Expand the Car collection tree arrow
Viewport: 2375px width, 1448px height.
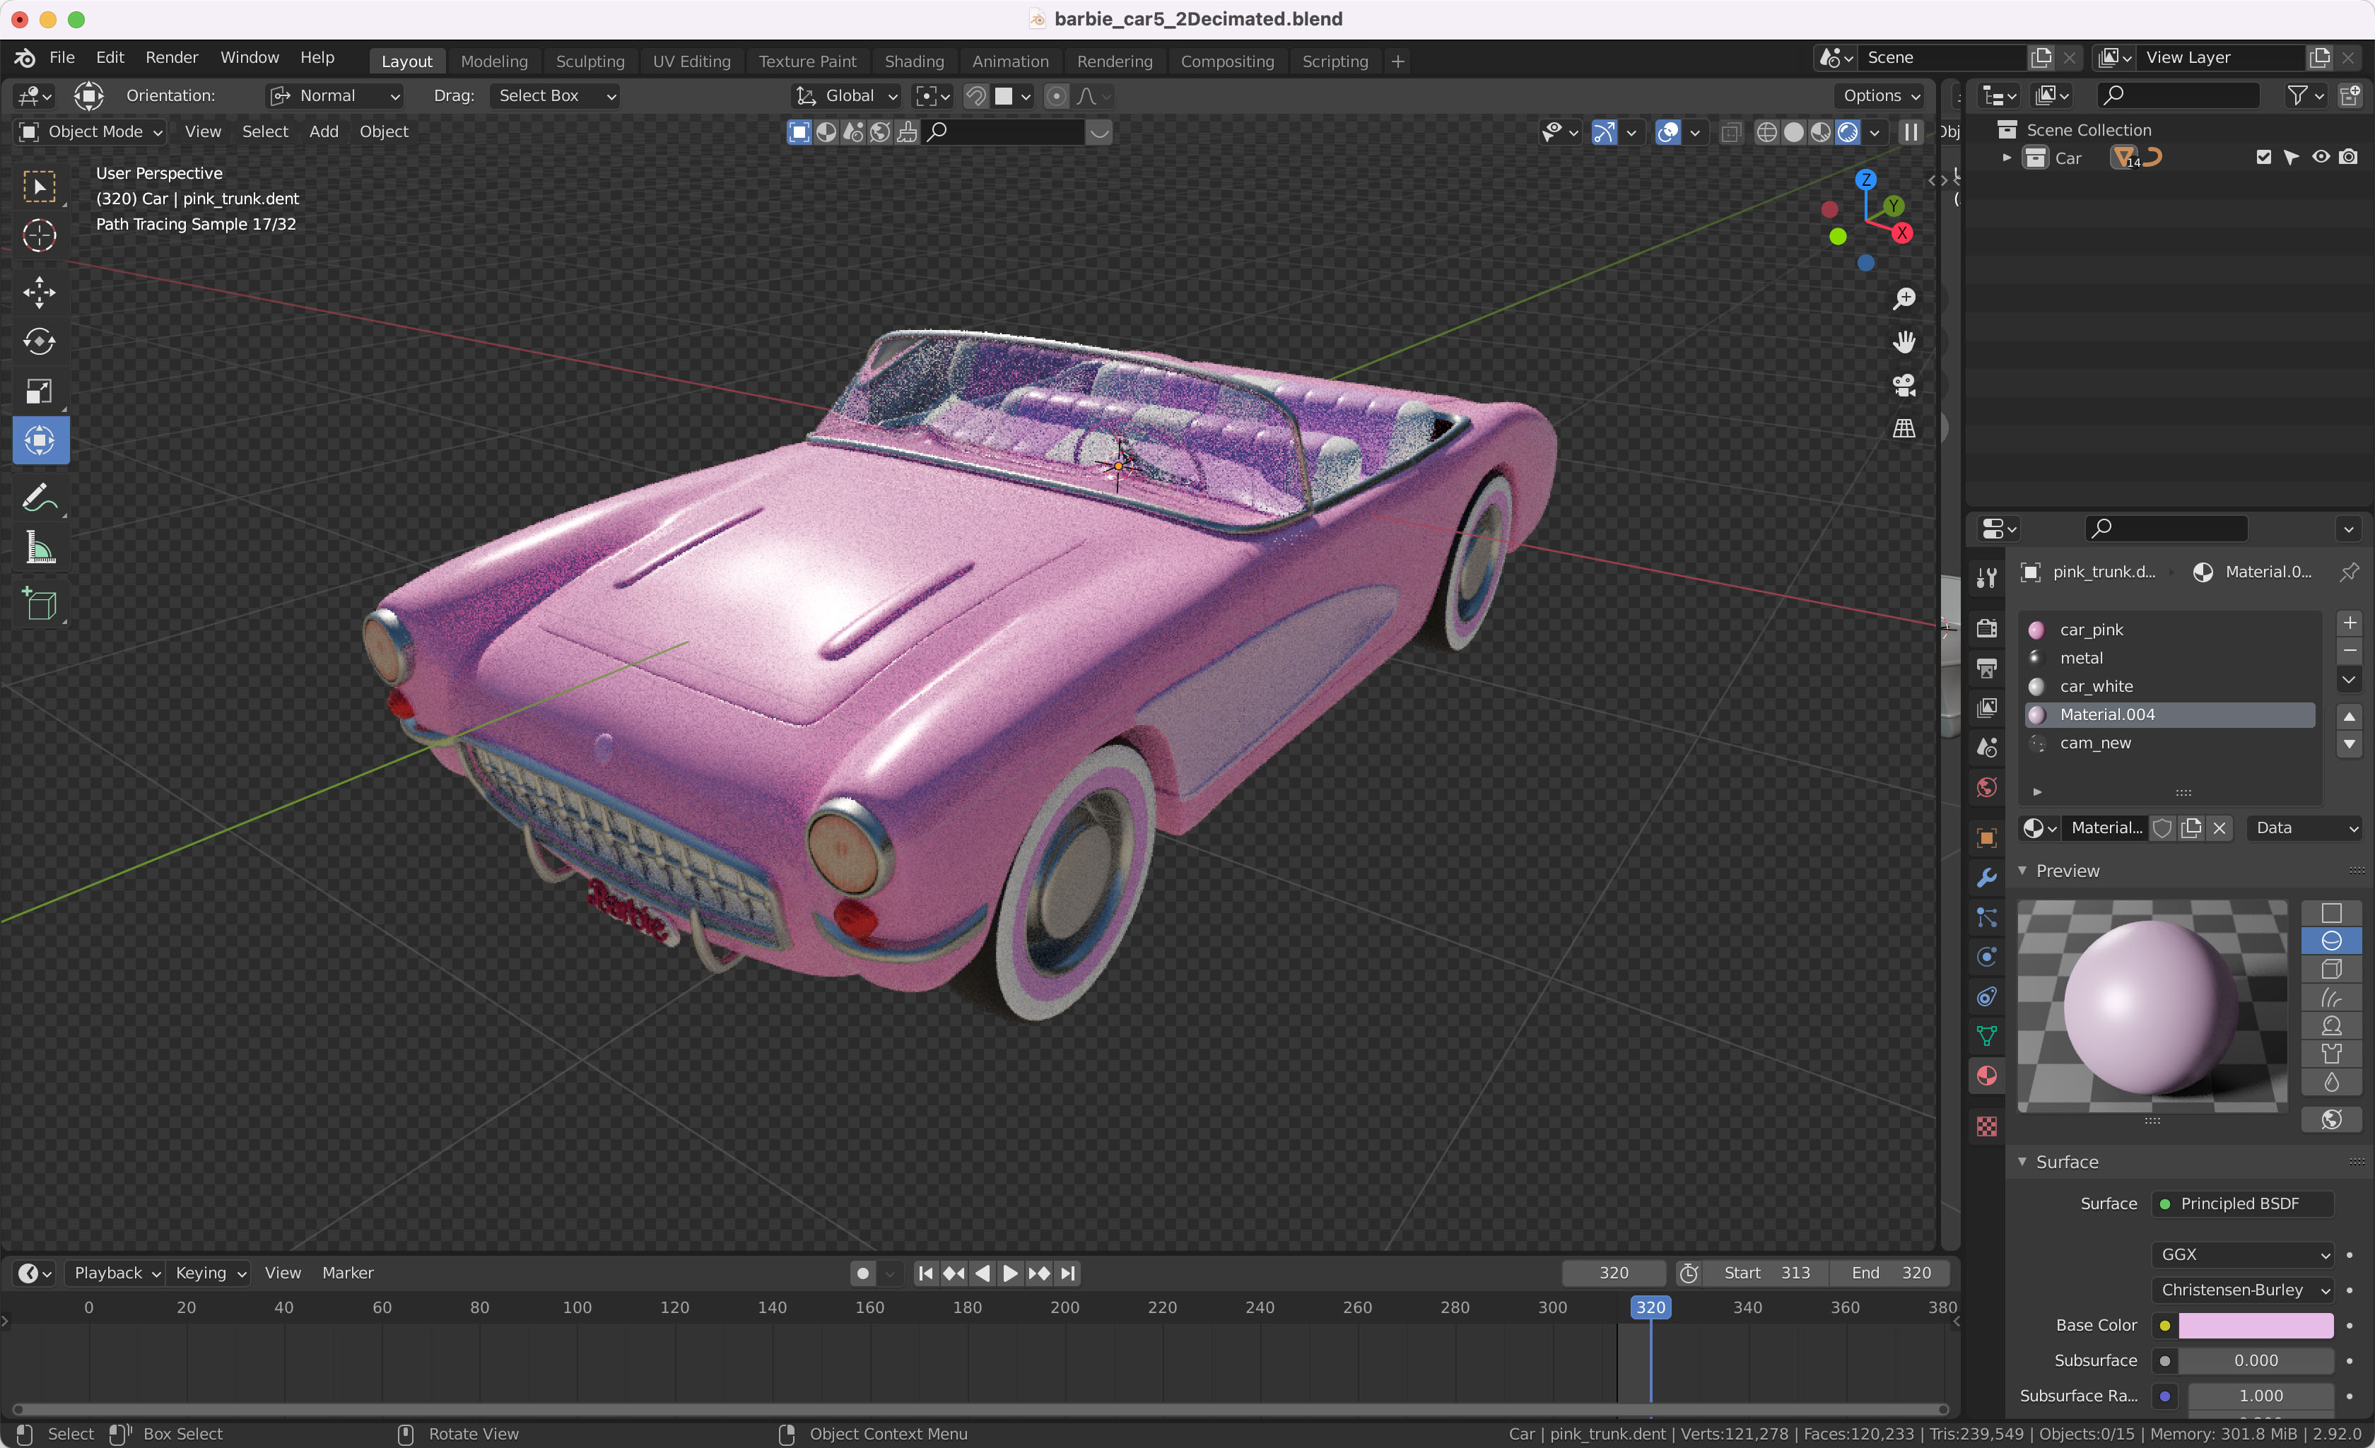click(x=2007, y=158)
